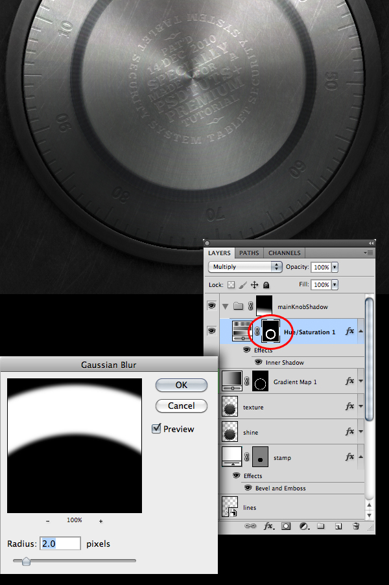
Task: Open the new adjustment layer menu
Action: tap(304, 526)
